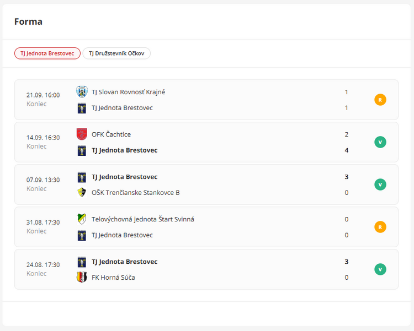
Task: Open Telovýchovná jednota Štart Svinná team
Action: pyautogui.click(x=142, y=219)
